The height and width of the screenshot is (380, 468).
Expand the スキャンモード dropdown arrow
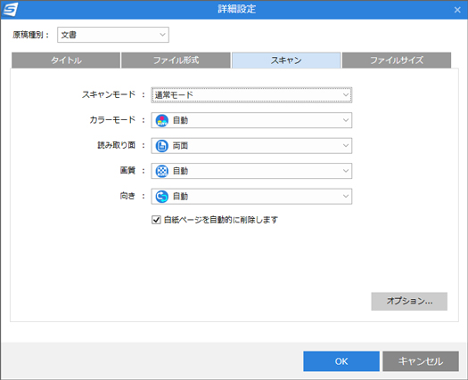(346, 95)
